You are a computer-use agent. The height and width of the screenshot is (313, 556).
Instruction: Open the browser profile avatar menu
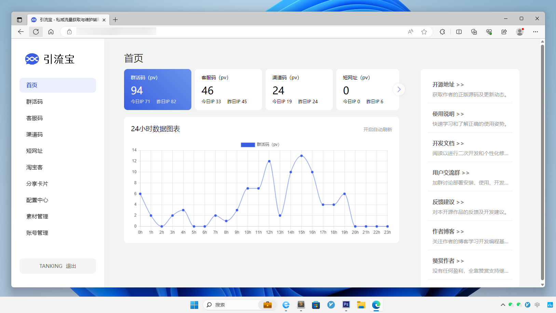(x=520, y=32)
